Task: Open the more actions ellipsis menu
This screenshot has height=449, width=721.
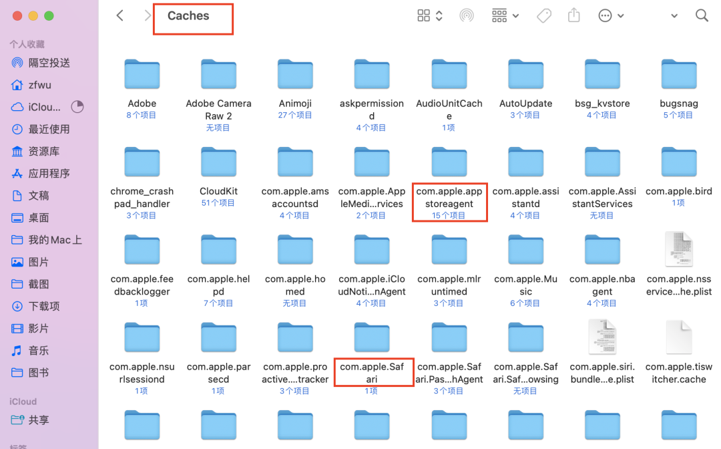Action: [x=611, y=15]
